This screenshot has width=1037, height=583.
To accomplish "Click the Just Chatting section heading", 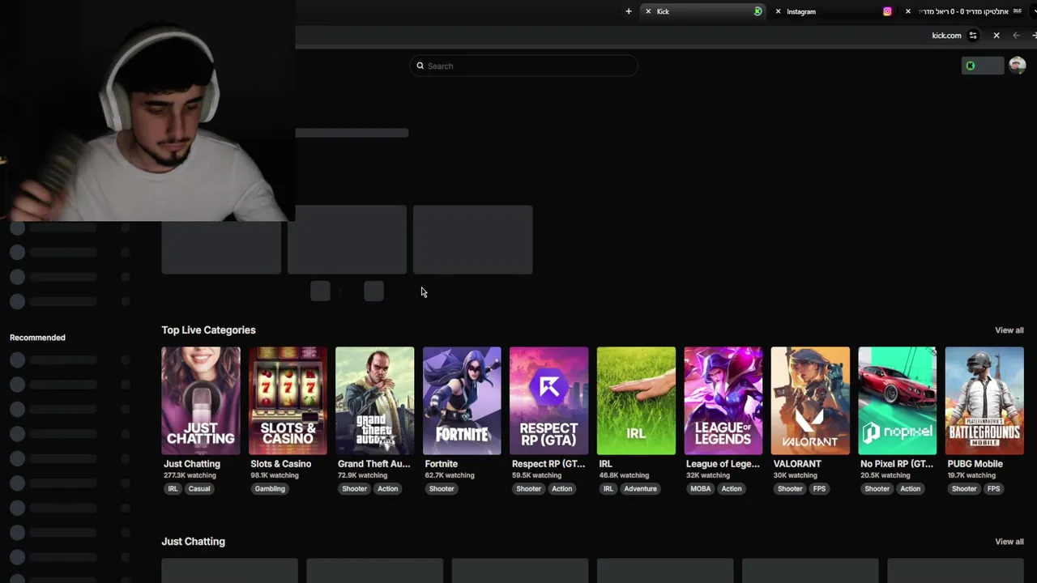I will click(193, 542).
